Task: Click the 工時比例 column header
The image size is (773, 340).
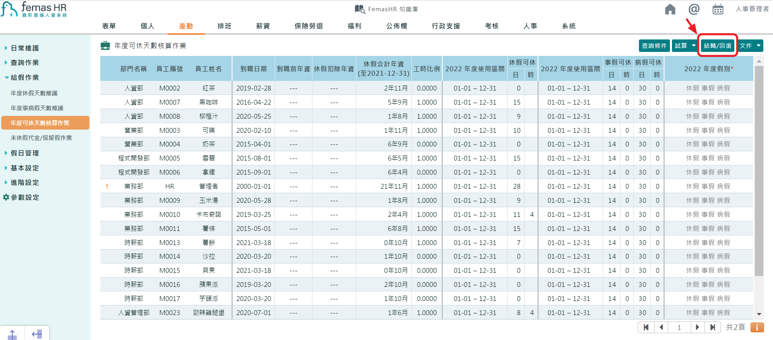Action: pos(427,69)
